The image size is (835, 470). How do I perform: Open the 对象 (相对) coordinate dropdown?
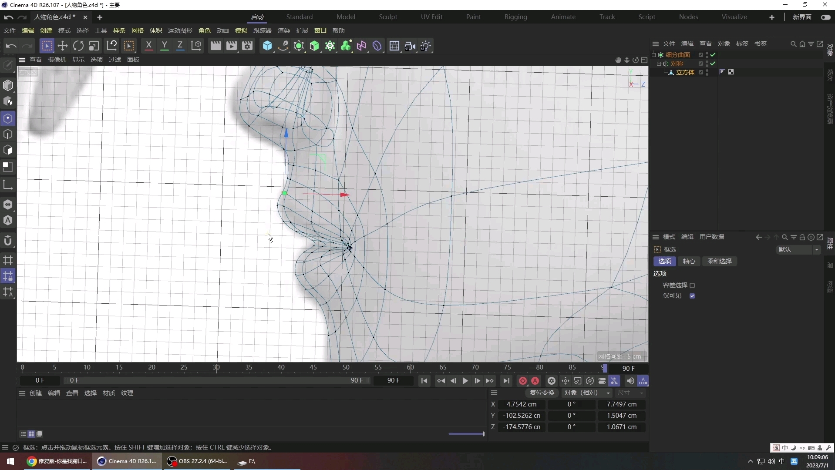pos(587,393)
